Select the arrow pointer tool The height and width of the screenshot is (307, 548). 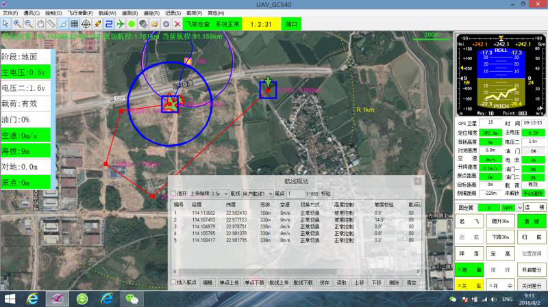click(x=5, y=23)
